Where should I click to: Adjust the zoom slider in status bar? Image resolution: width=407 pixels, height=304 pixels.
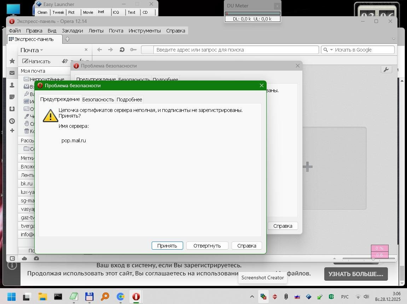coord(368,258)
